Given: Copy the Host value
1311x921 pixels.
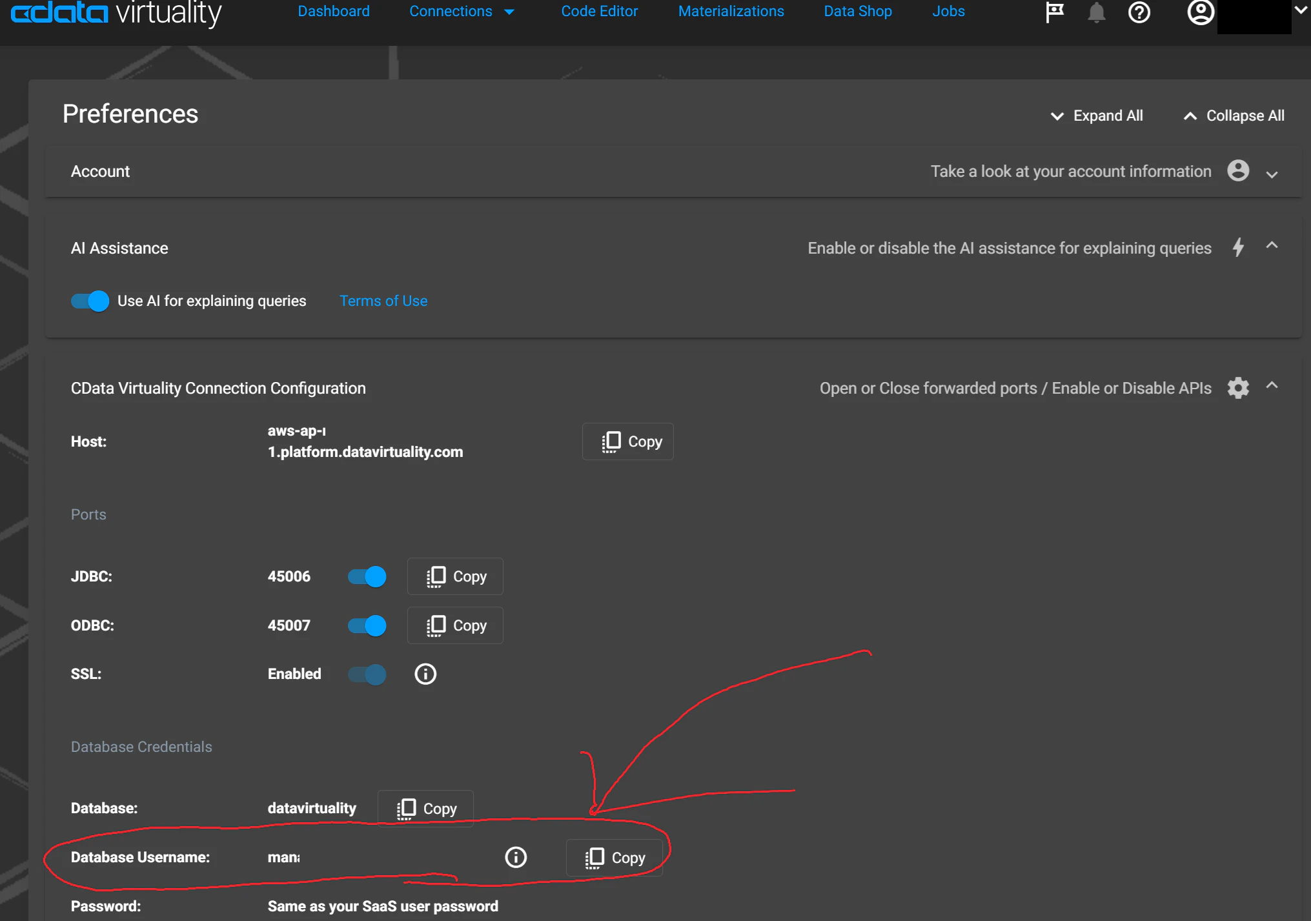Looking at the screenshot, I should click(628, 441).
